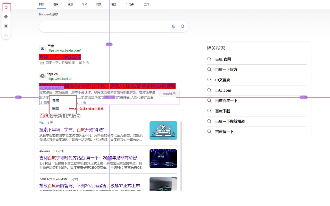330x206 pixels.
Task: Click the 百度 site name text
Action: [51, 46]
